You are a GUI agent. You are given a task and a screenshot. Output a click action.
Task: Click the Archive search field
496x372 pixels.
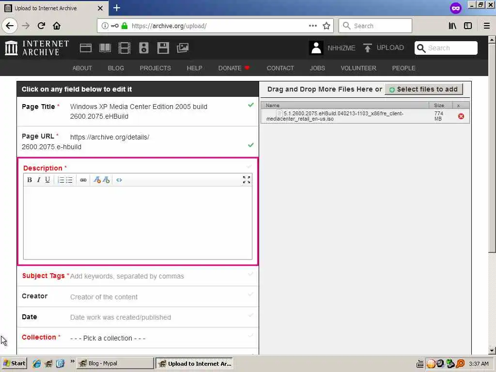[446, 48]
